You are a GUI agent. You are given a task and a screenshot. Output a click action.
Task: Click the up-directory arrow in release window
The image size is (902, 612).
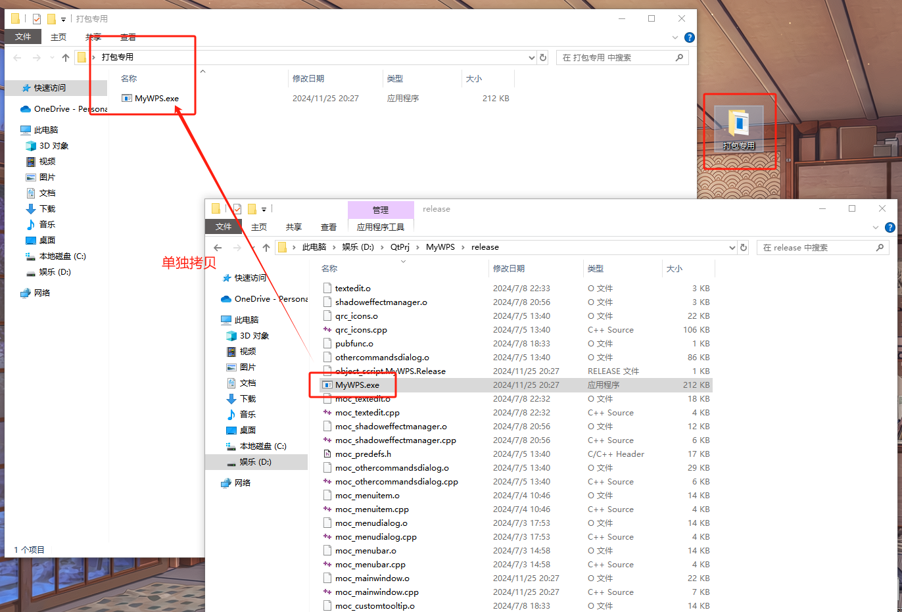point(266,248)
